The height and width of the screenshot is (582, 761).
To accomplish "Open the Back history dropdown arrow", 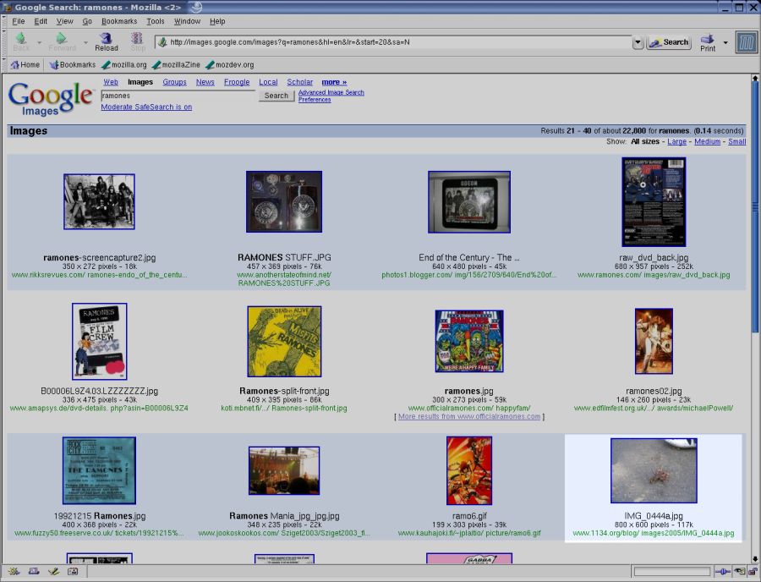I will pos(39,42).
